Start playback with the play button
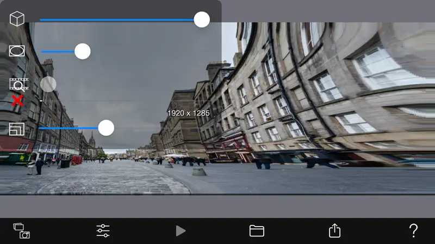The image size is (435, 244). [181, 231]
